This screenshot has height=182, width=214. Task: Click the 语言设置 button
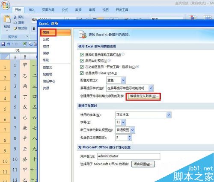pos(143,164)
